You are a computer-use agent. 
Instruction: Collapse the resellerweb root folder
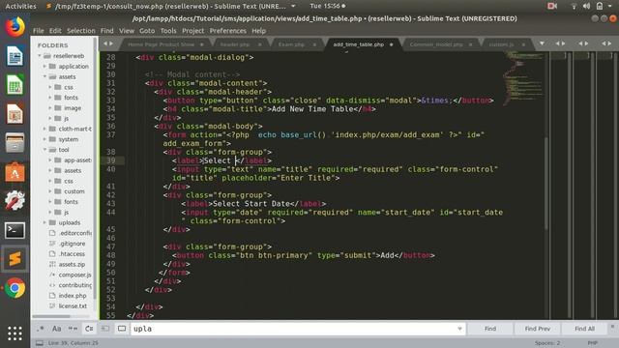(x=40, y=56)
